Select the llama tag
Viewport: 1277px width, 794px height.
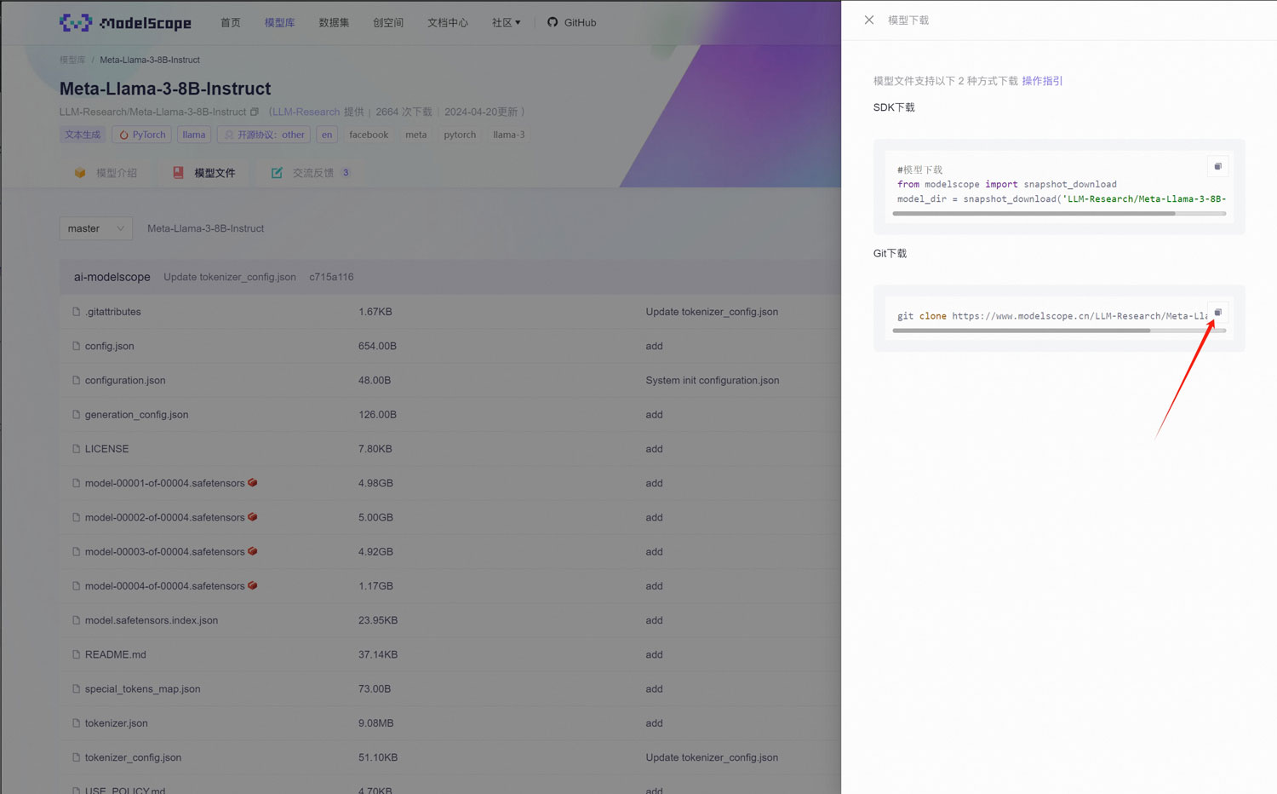click(x=194, y=135)
